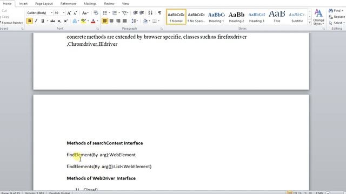Click Borders icon
This screenshot has height=194, width=346.
coord(155,21)
